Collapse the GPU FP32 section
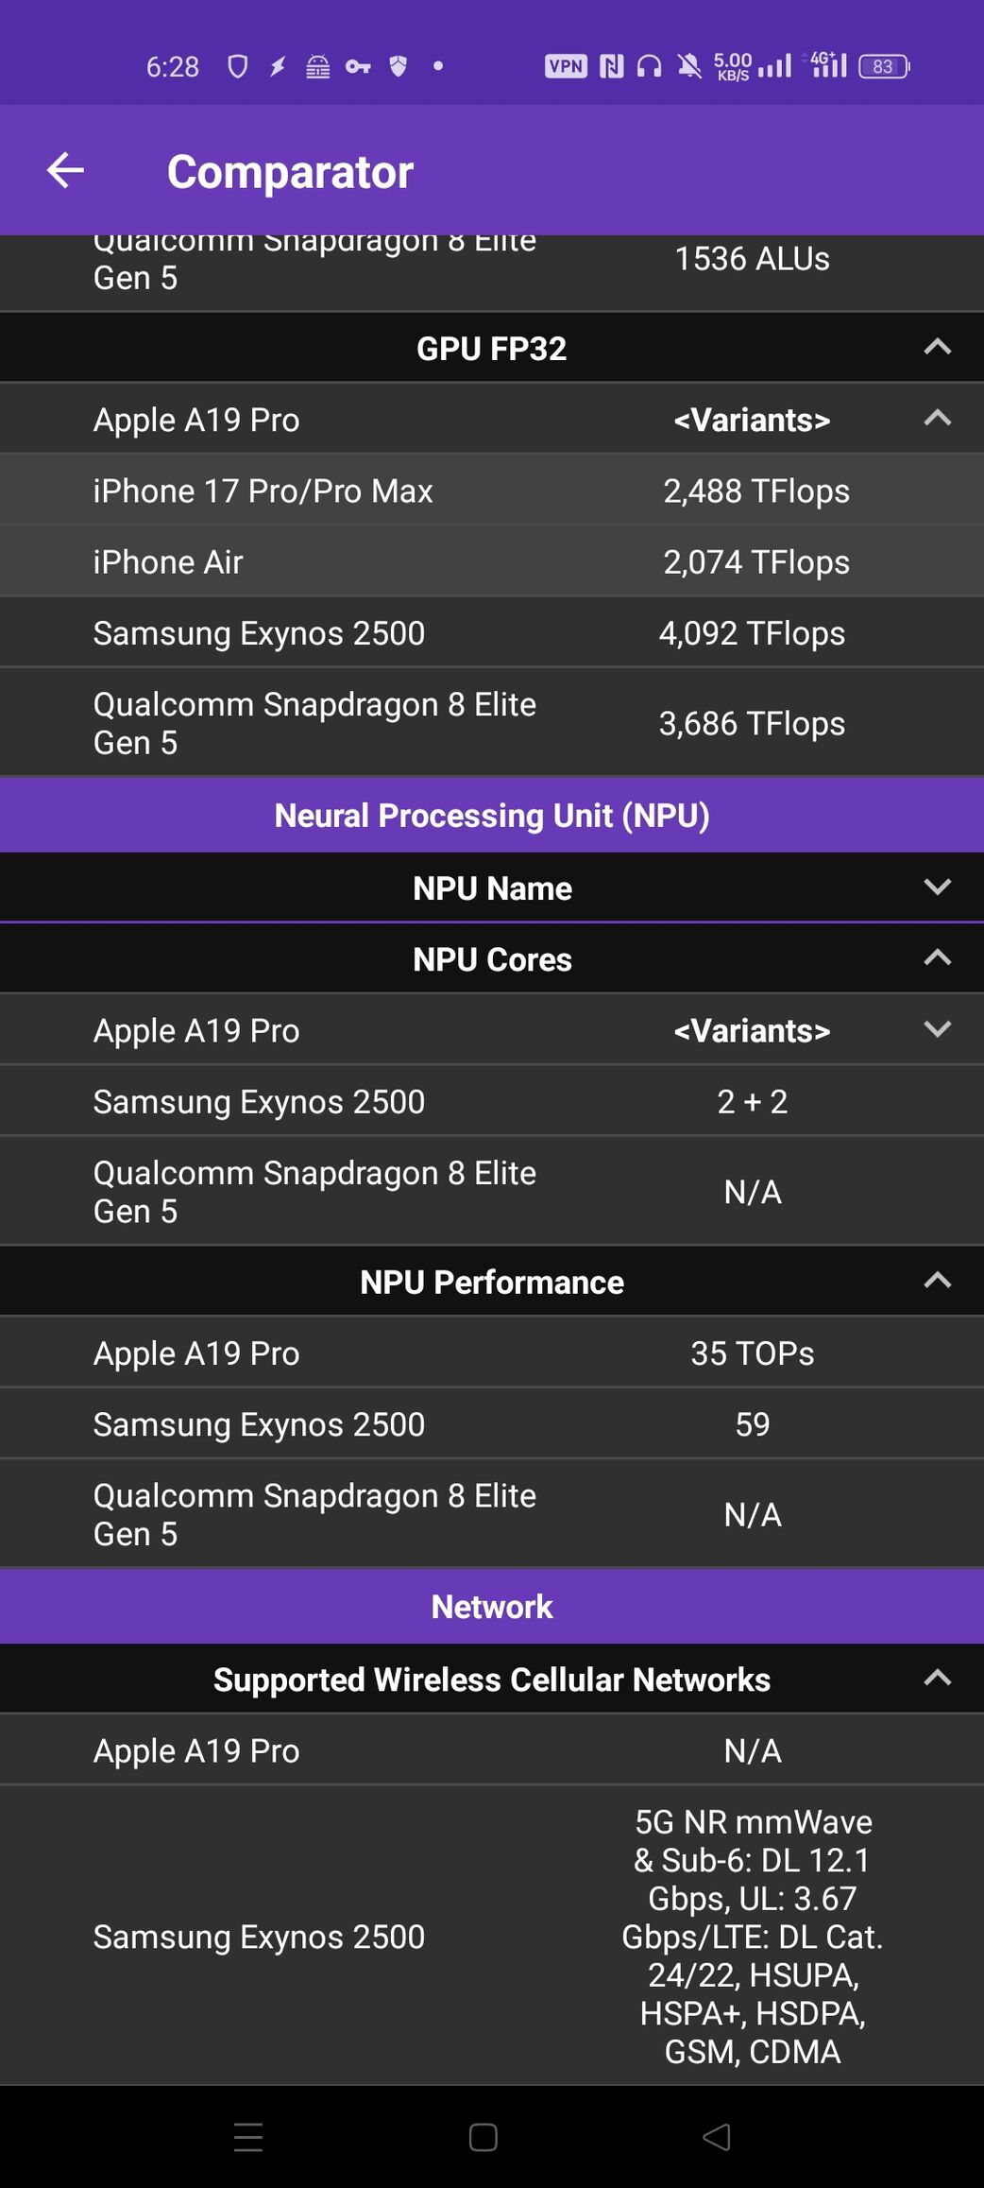 (x=936, y=348)
